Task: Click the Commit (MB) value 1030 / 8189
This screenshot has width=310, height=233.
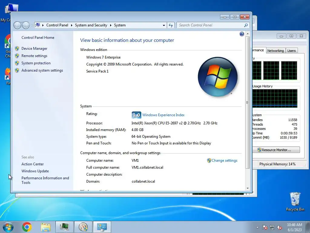Action: (288, 137)
